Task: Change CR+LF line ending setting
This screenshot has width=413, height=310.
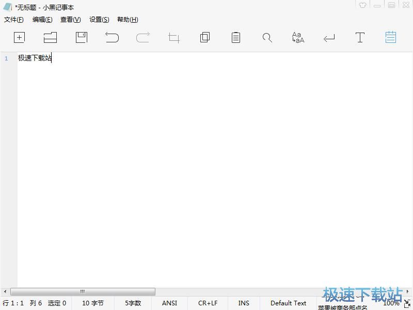Action: [208, 303]
